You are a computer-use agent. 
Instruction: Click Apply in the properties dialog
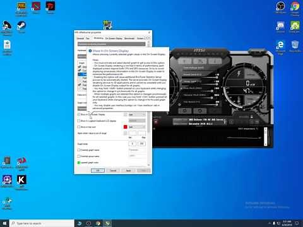pyautogui.click(x=129, y=170)
